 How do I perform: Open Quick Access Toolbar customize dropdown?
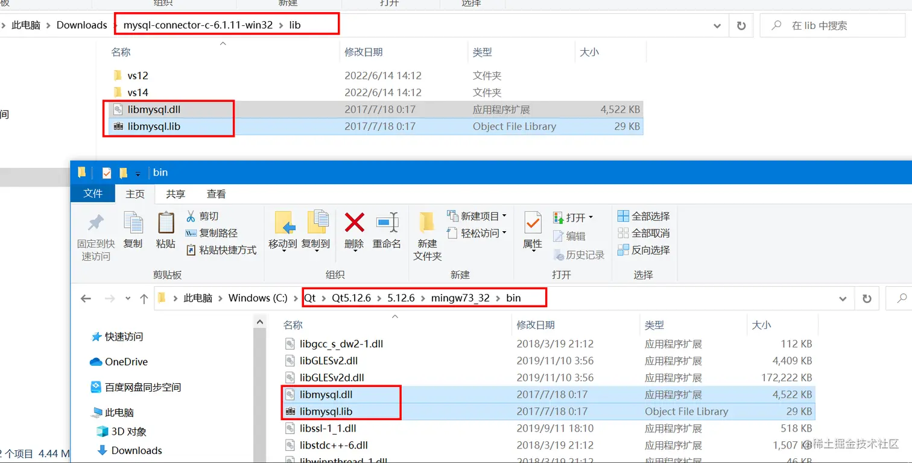pyautogui.click(x=138, y=173)
